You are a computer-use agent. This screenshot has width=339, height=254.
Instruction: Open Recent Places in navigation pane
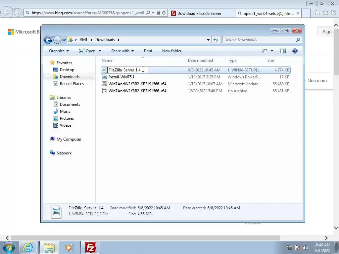click(x=72, y=84)
